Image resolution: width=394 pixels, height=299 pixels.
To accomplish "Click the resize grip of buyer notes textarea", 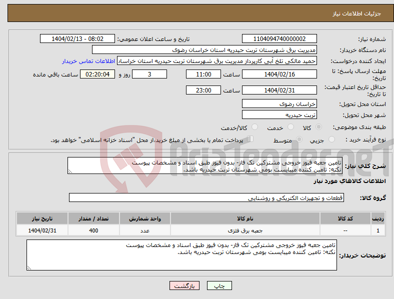I will coord(29,268).
